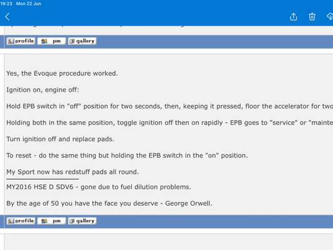
Task: Click the line 'Yes, the Evoque procedure worked.'
Action: [x=62, y=74]
